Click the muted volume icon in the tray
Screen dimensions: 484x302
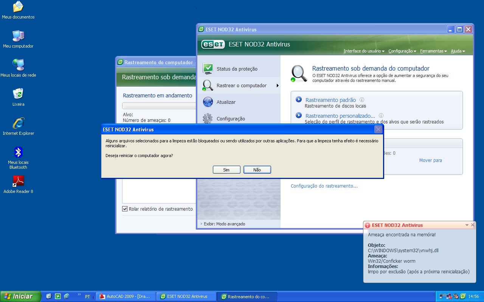[x=455, y=296]
